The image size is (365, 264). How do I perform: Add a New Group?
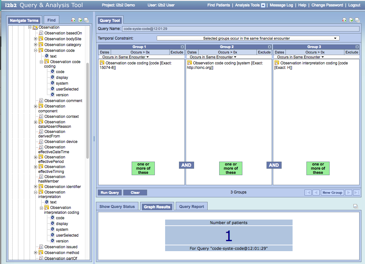tap(332, 193)
